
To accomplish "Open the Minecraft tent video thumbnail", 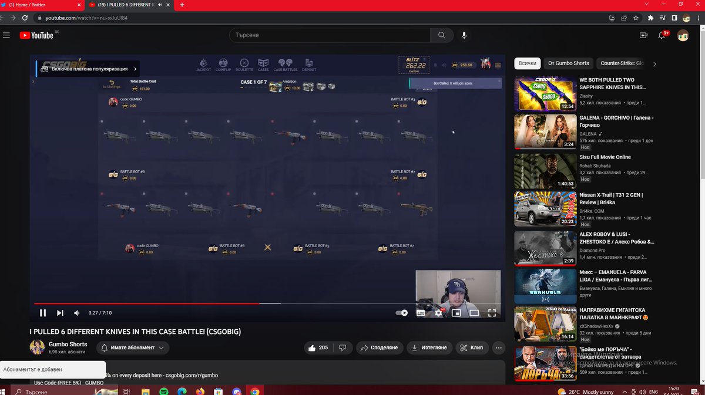I will [545, 325].
